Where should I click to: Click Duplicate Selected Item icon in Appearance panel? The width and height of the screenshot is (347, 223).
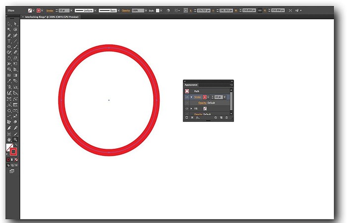221,117
